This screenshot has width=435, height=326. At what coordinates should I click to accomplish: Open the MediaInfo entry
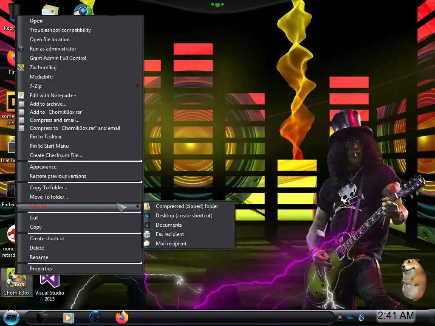[x=79, y=77]
